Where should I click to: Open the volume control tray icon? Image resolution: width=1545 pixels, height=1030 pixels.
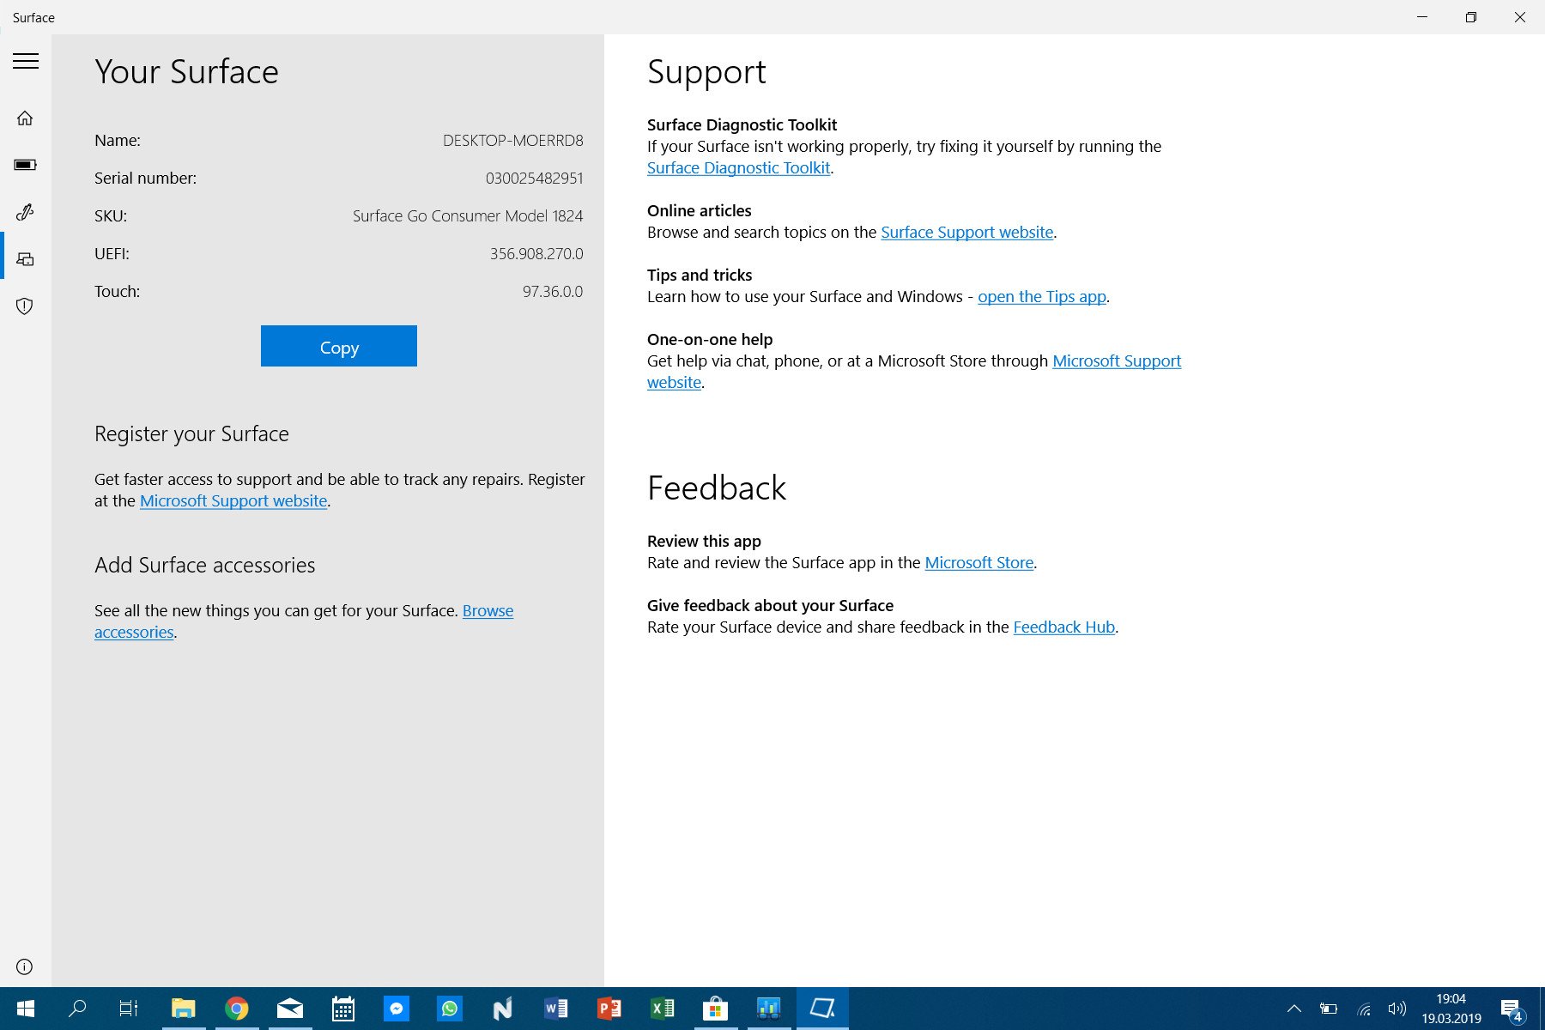(x=1397, y=1009)
